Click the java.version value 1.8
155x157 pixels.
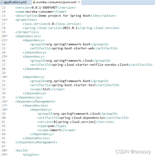pyautogui.click(x=51, y=24)
